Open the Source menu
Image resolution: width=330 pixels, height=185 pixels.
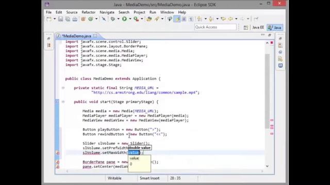pyautogui.click(x=72, y=12)
